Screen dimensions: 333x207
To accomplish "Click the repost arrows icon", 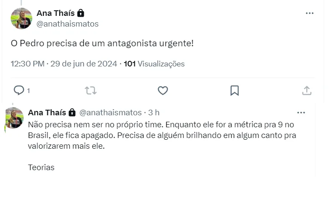I will pyautogui.click(x=91, y=90).
